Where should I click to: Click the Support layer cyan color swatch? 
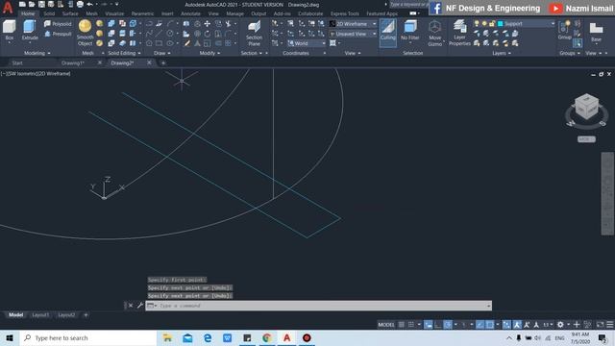tap(500, 24)
